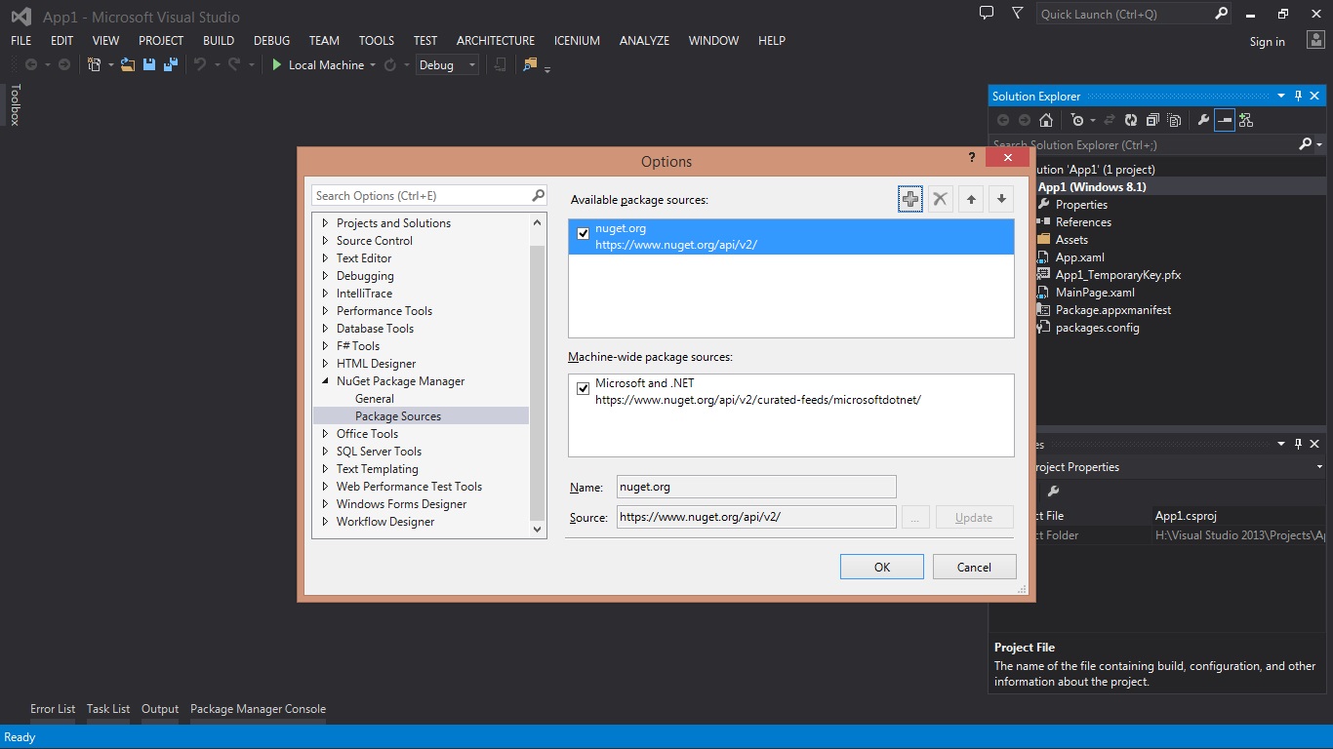This screenshot has width=1333, height=749.
Task: Open the Error List tab
Action: pyautogui.click(x=53, y=709)
